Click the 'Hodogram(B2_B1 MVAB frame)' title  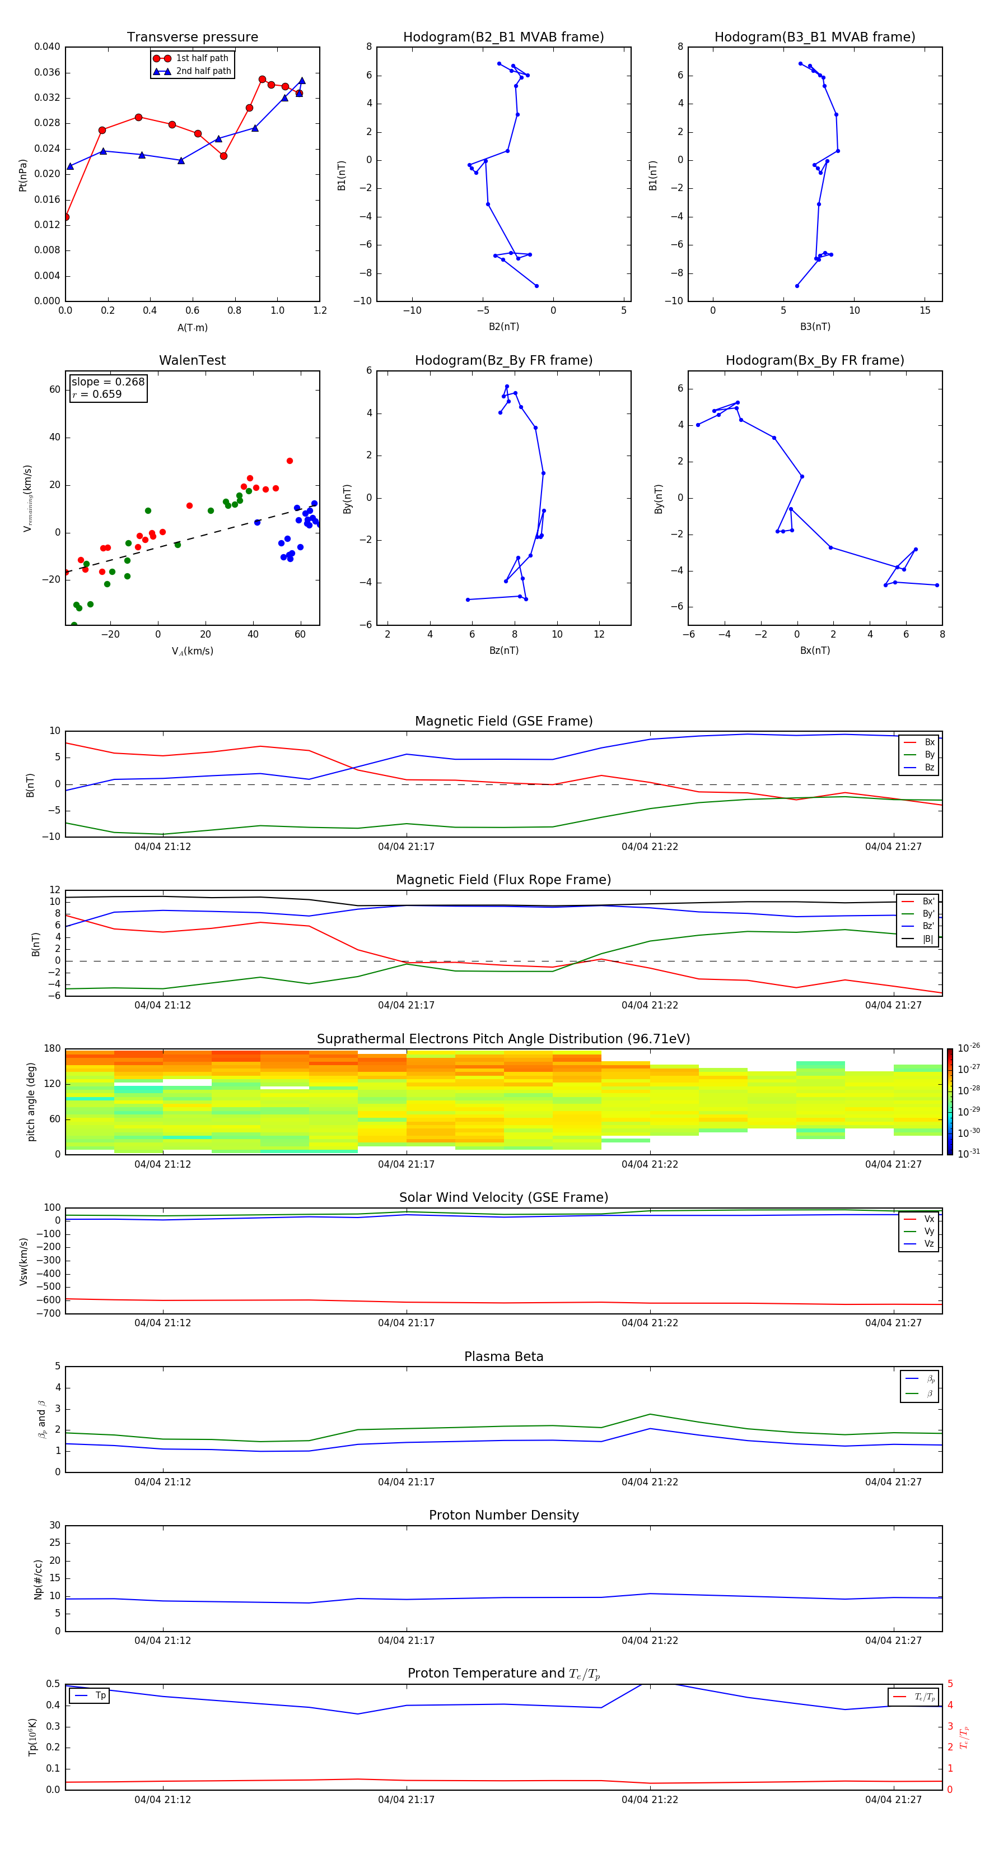pyautogui.click(x=503, y=38)
